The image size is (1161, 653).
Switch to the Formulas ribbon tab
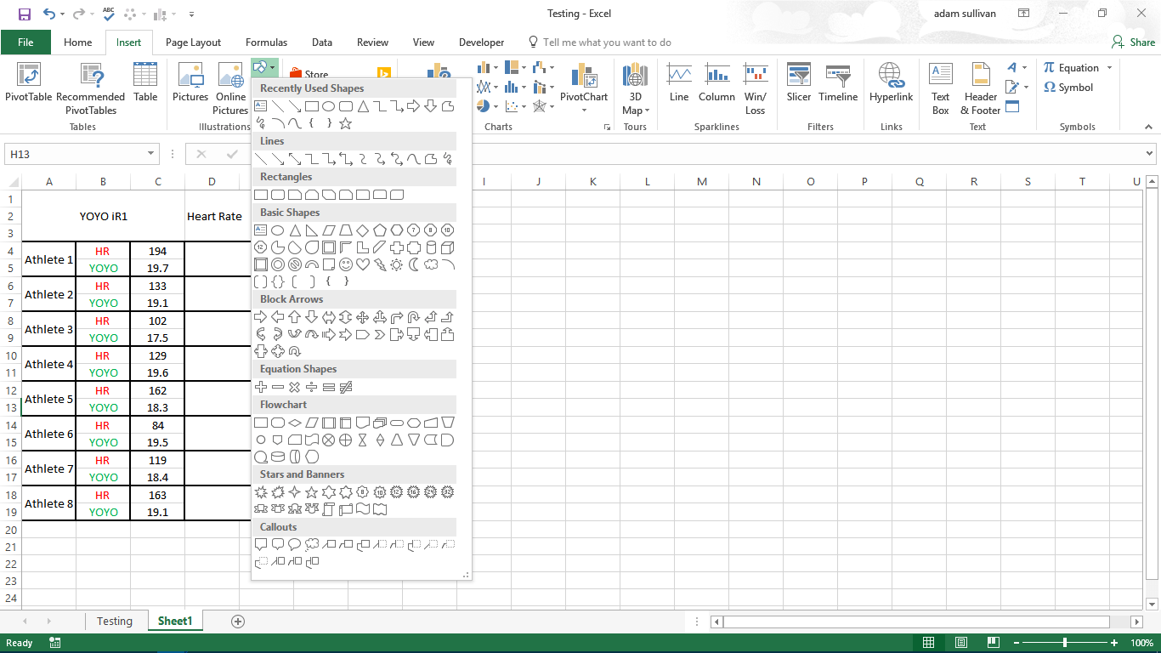click(266, 42)
